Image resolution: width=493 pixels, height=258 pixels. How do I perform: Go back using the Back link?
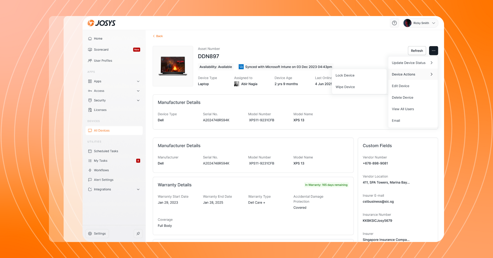tap(158, 36)
